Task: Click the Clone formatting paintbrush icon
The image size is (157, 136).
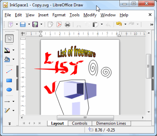Action: pos(108,24)
